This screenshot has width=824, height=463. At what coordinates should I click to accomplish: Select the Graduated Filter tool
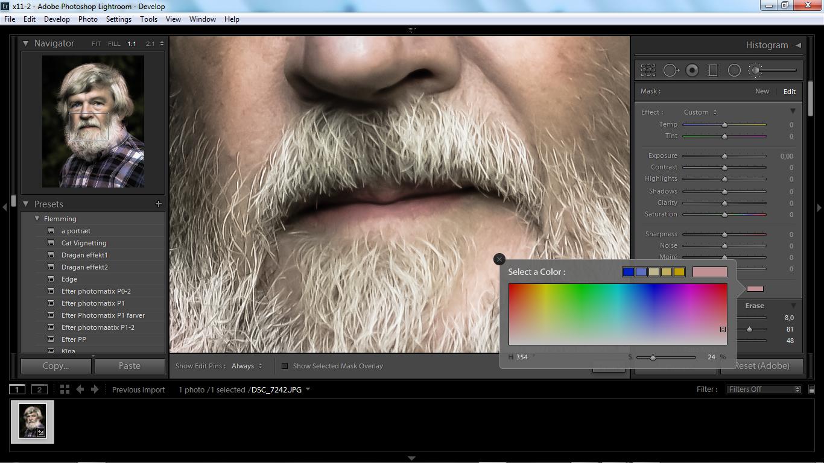click(x=713, y=71)
